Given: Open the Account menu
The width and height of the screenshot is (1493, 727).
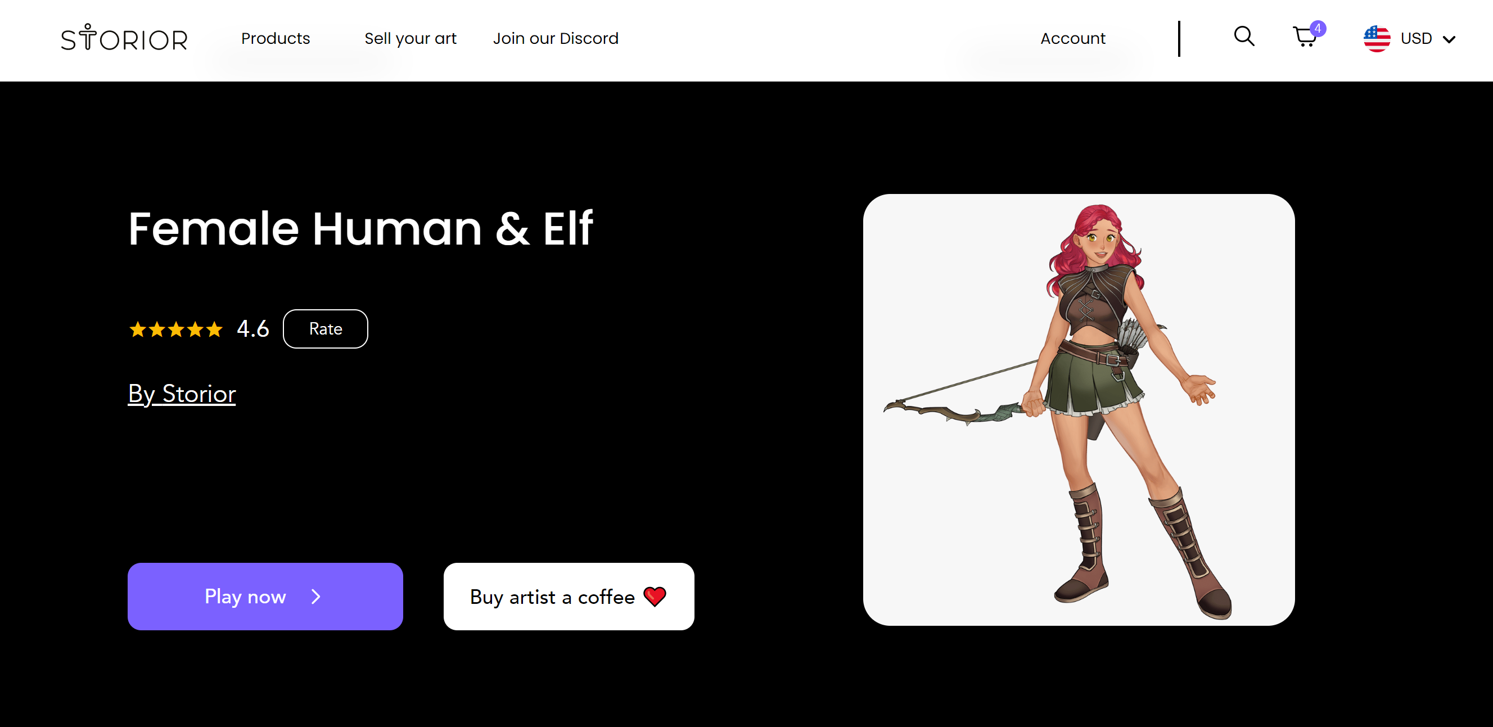Looking at the screenshot, I should tap(1073, 38).
